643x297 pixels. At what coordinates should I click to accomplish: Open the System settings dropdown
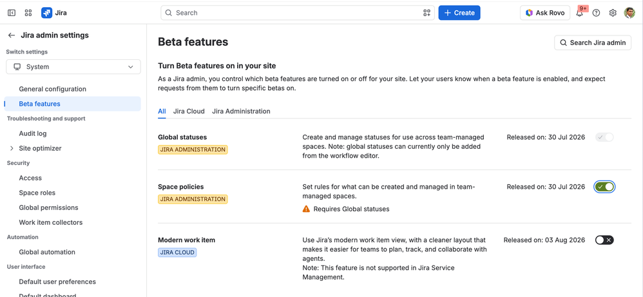pyautogui.click(x=73, y=66)
